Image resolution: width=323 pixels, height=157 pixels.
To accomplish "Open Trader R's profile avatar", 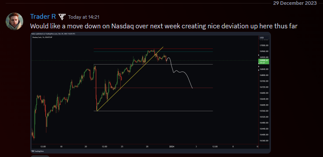I will tap(14, 21).
